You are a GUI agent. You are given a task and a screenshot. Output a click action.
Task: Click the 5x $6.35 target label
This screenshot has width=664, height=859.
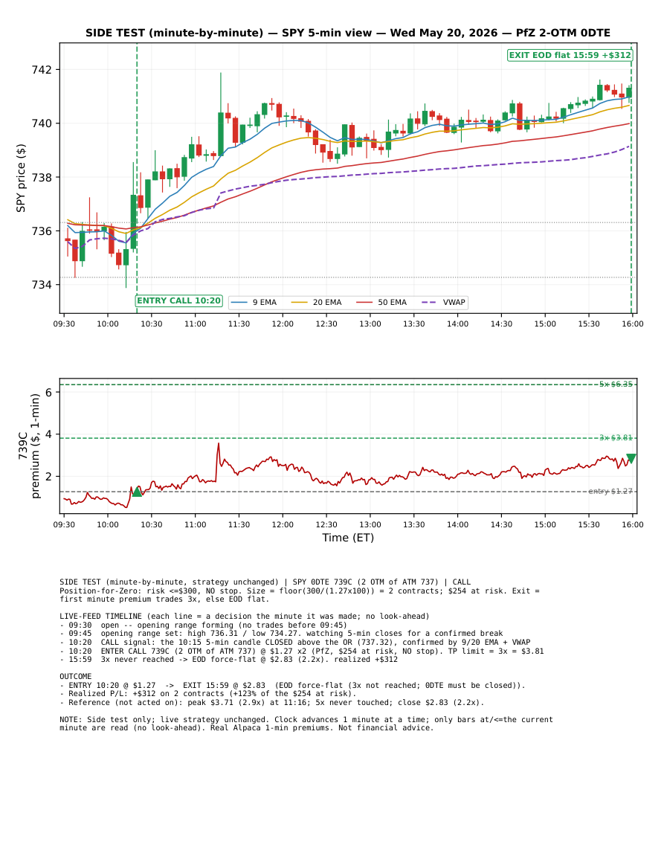pos(616,384)
